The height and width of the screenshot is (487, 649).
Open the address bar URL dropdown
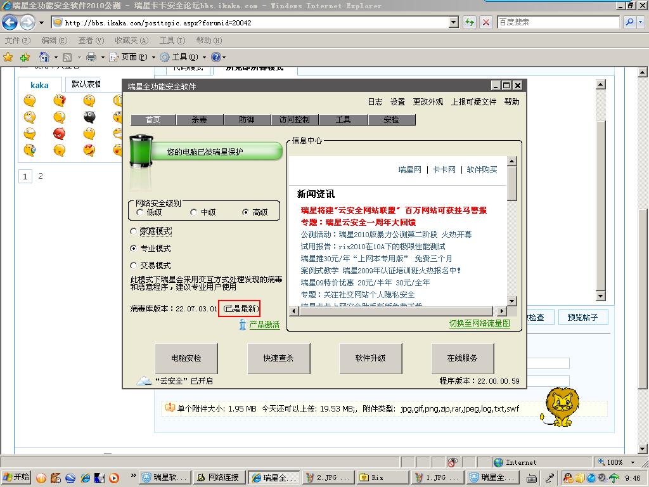454,22
